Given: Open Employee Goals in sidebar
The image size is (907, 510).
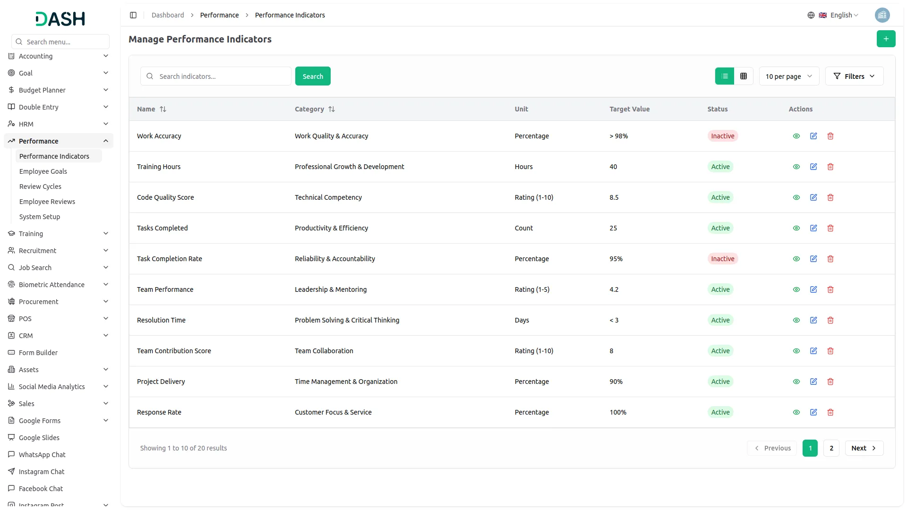Looking at the screenshot, I should tap(43, 171).
